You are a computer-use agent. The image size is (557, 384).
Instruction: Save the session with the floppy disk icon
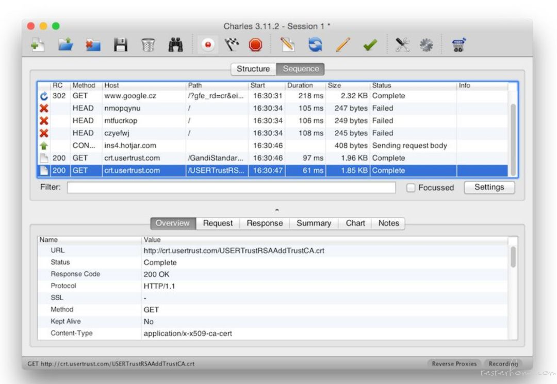[x=120, y=45]
